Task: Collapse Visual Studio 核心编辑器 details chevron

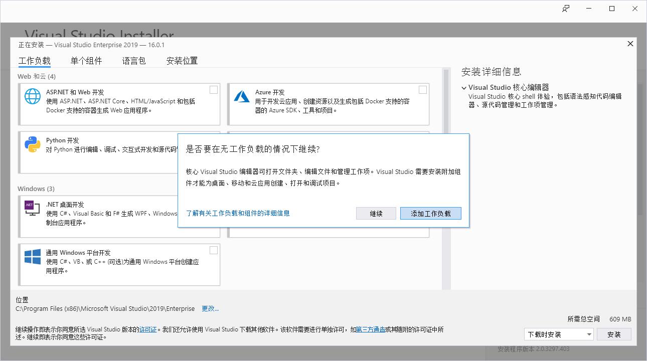Action: [464, 88]
